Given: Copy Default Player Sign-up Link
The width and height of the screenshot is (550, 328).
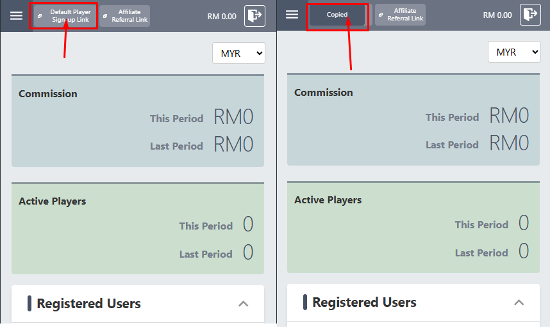Looking at the screenshot, I should 65,16.
